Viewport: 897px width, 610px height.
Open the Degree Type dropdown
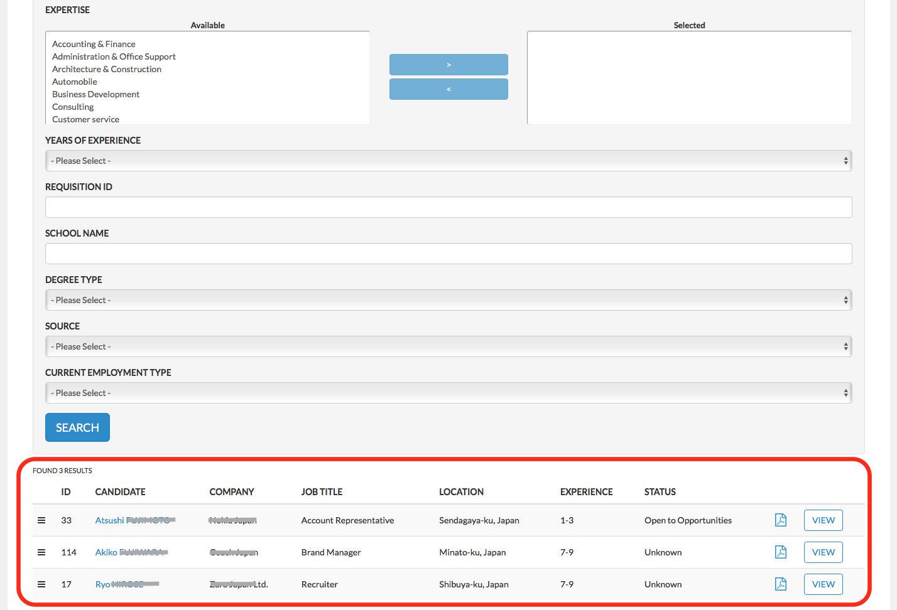point(448,301)
